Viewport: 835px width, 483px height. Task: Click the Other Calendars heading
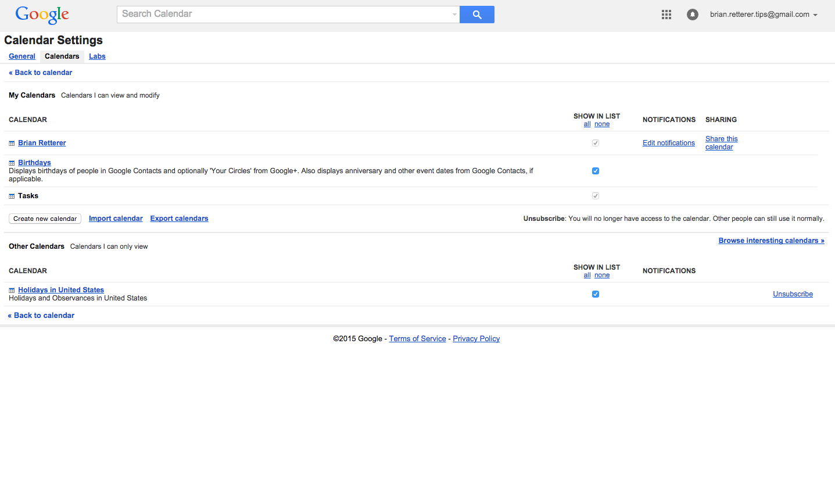tap(37, 246)
